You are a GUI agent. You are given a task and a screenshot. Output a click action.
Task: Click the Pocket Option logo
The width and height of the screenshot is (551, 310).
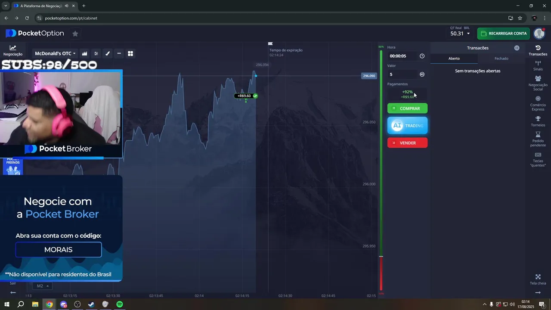pos(34,33)
